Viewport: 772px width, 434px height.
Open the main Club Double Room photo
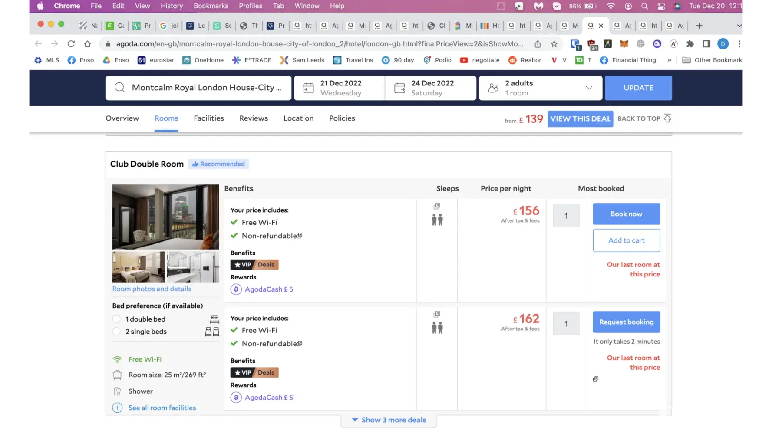165,217
